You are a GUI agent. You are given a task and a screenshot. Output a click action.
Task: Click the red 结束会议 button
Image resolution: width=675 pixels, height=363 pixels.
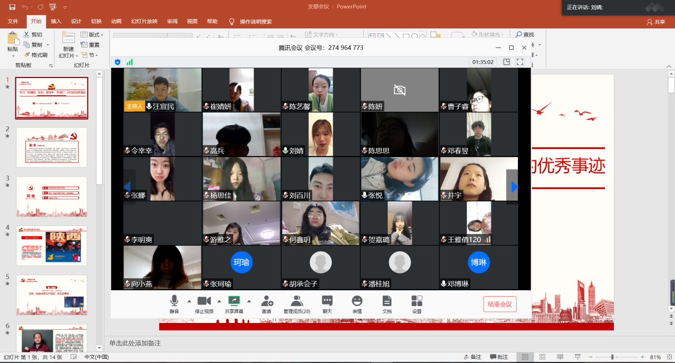[499, 304]
